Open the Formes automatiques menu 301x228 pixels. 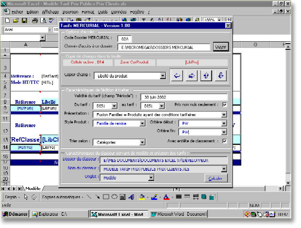coord(63,197)
